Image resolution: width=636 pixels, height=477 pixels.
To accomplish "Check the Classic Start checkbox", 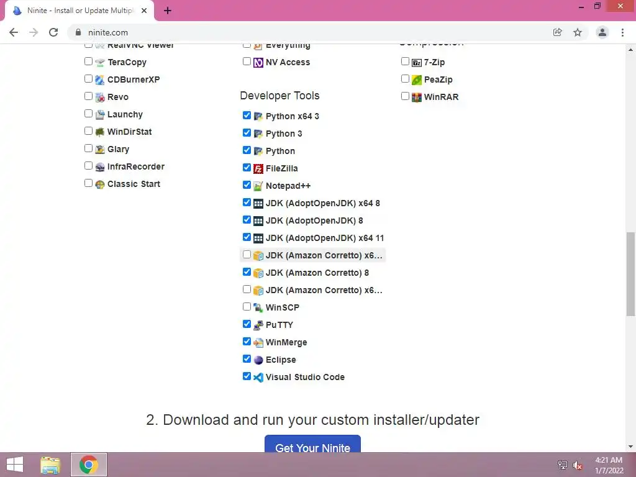I will point(88,183).
